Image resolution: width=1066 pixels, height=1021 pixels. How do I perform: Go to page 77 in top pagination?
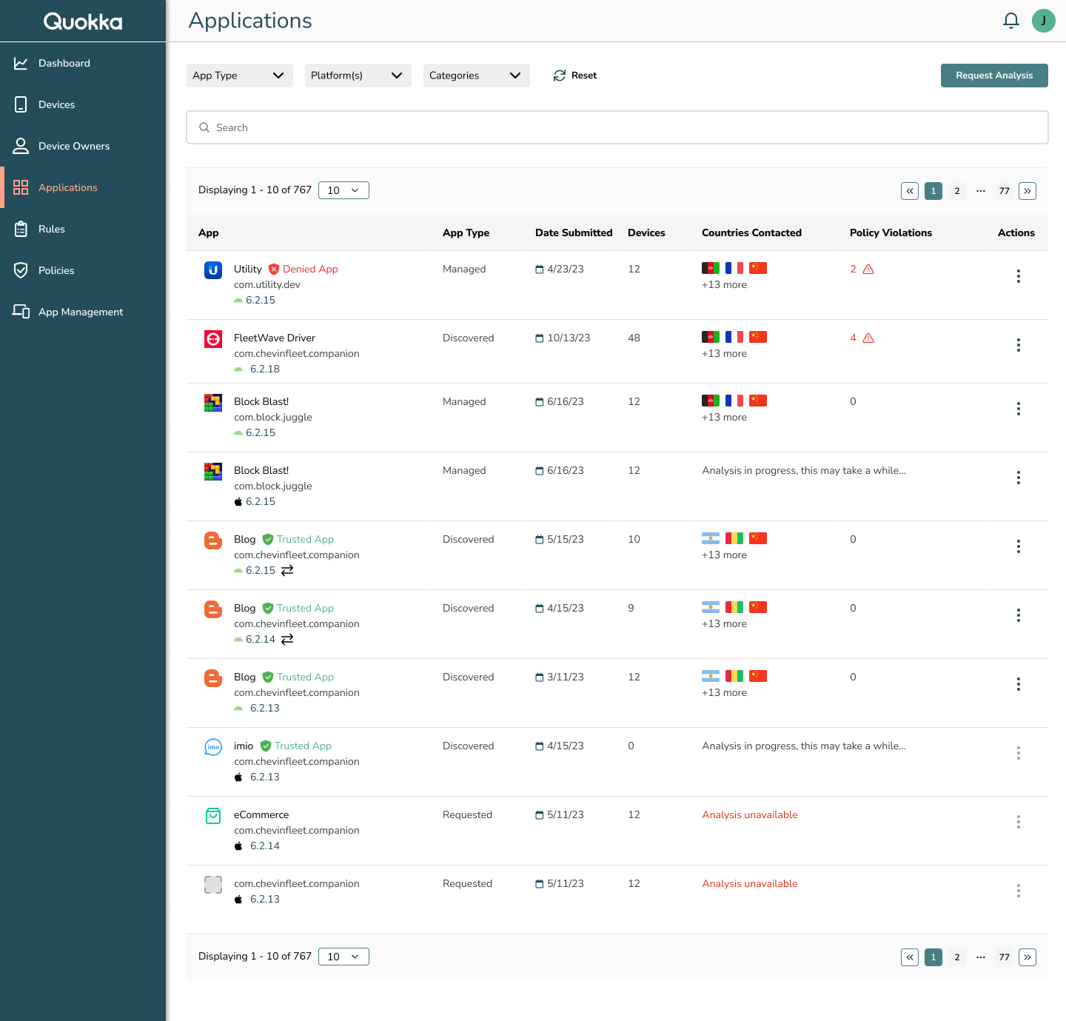coord(1005,191)
